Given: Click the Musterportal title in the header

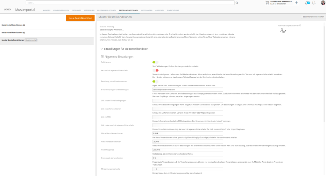Looking at the screenshot, I should tap(25, 10).
